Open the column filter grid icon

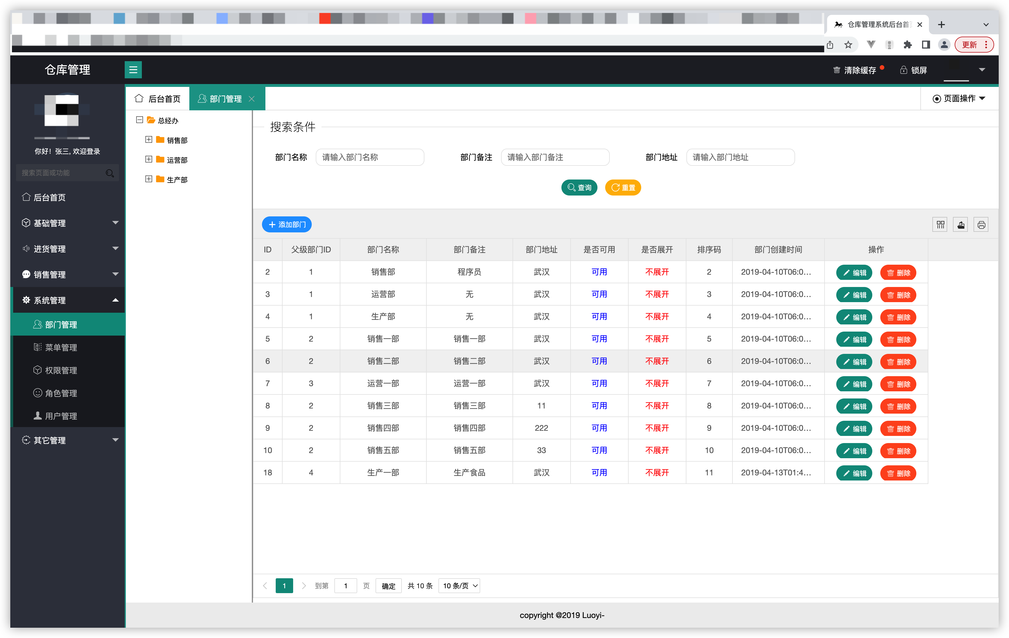940,225
